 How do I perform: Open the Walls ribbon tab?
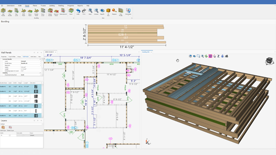20,6
